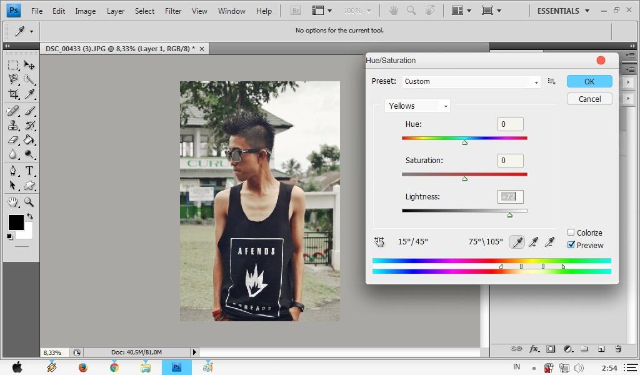Select the Brush tool
This screenshot has width=640, height=375.
point(29,111)
